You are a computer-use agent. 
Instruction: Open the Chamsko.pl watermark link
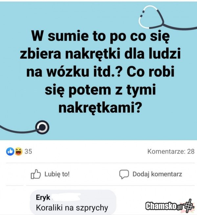coord(170,206)
